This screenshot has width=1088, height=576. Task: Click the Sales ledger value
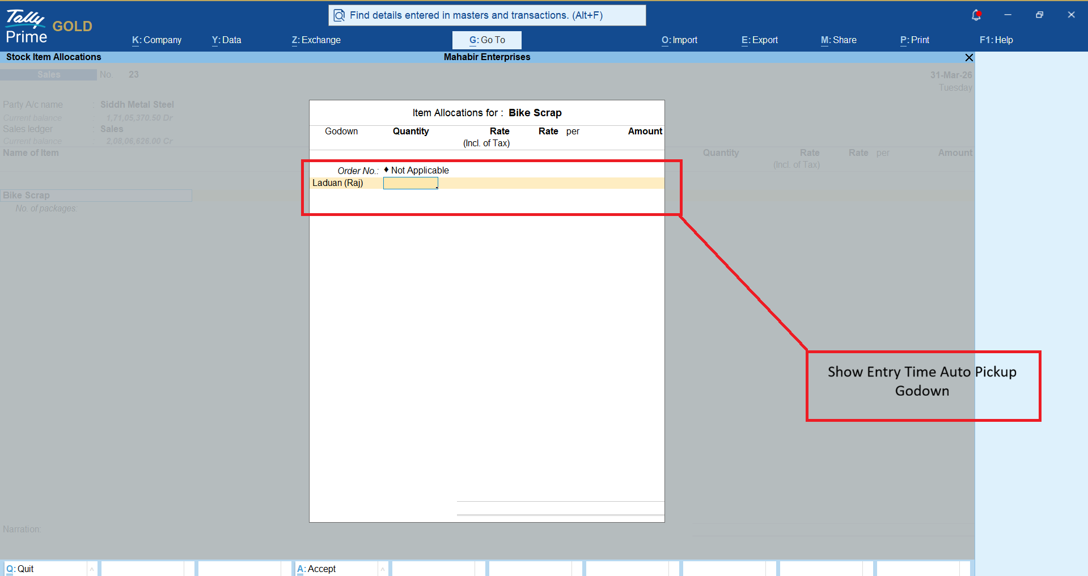[112, 129]
